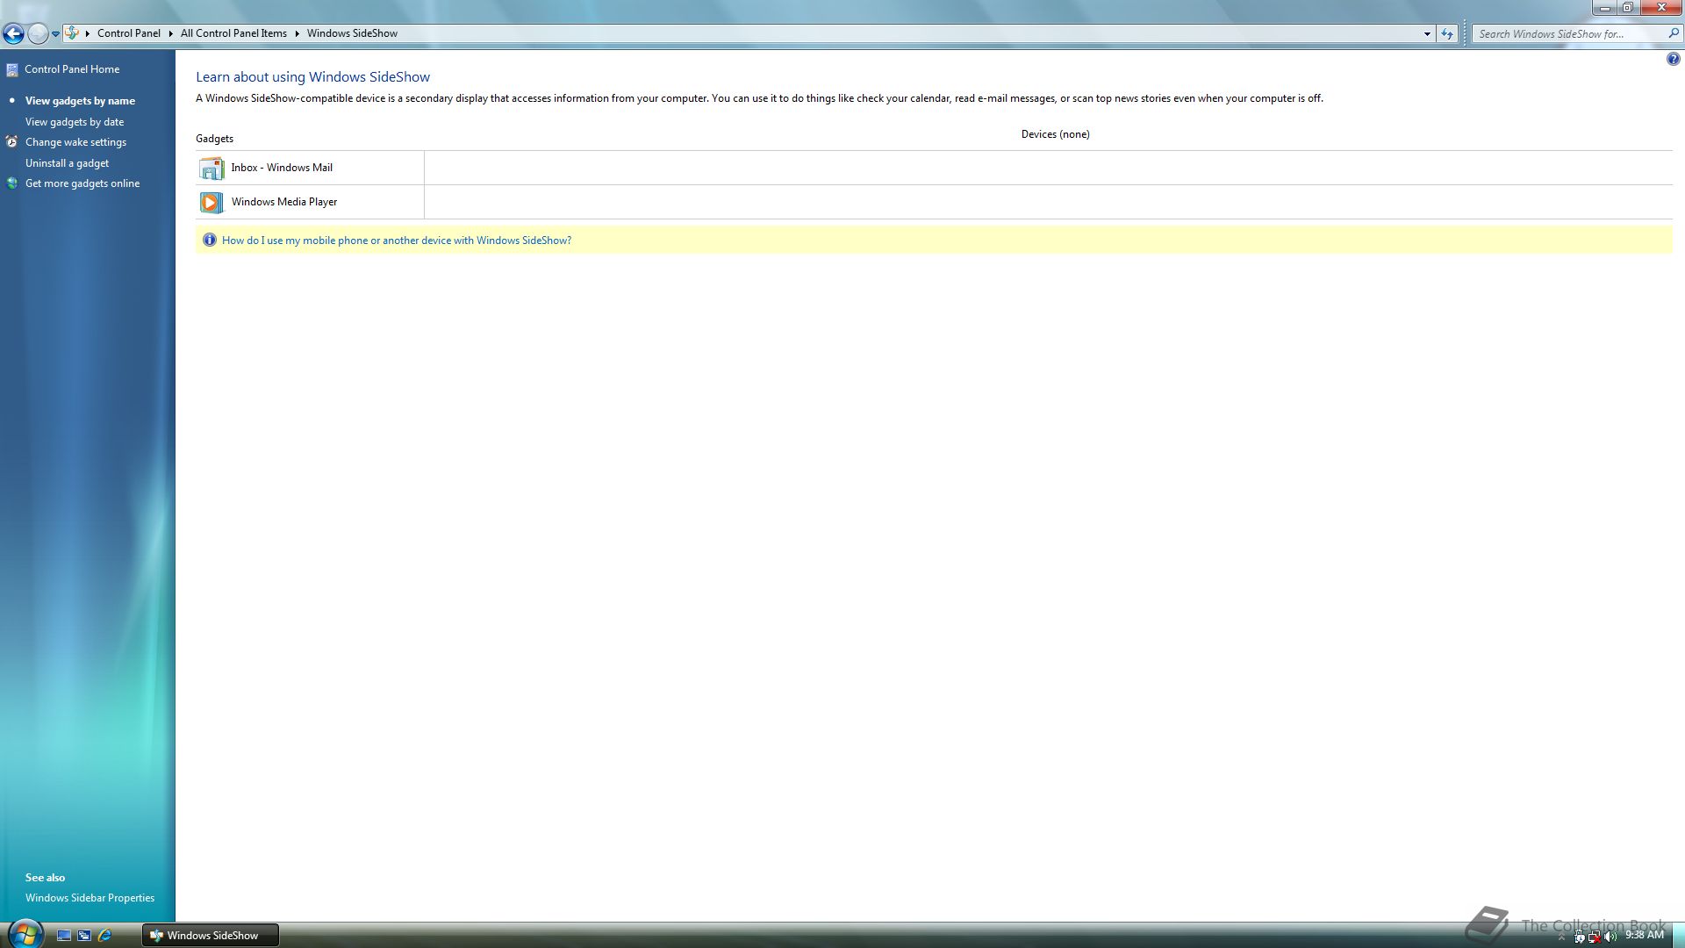Open the volume speaker tray icon
This screenshot has width=1685, height=948.
[x=1610, y=937]
